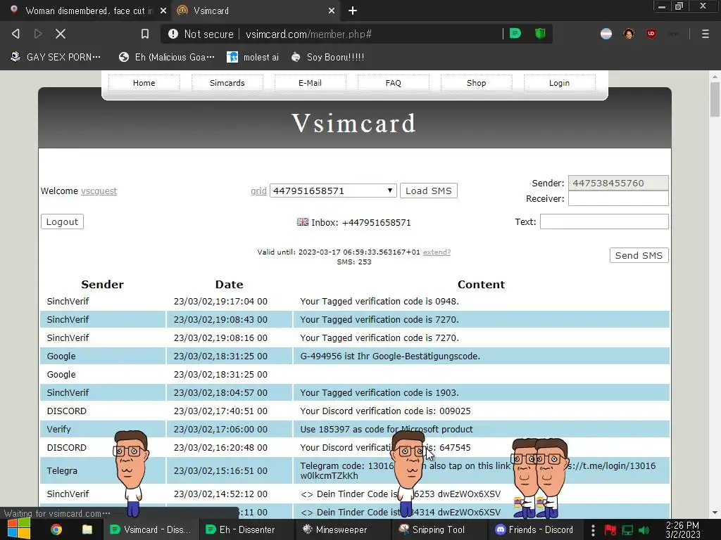Click the FAQ nav item

(x=393, y=83)
